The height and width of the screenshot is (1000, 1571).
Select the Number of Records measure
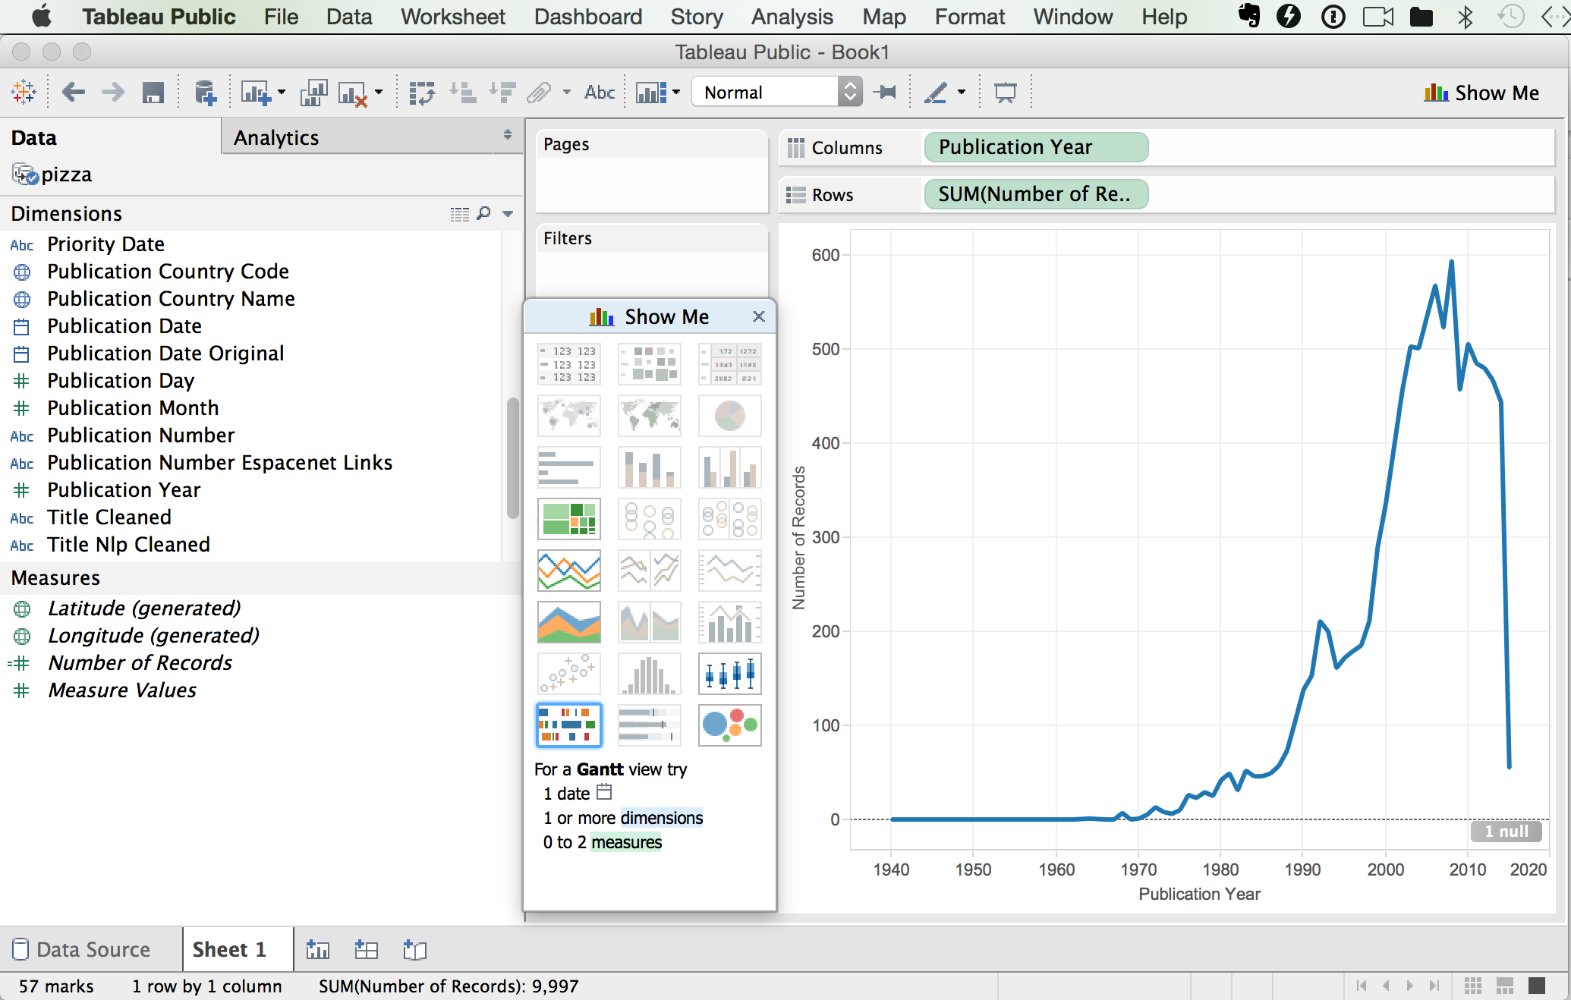coord(140,663)
